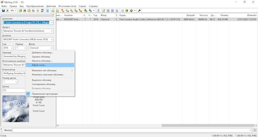258x137 pixels.
Task: Click the Tag - Filename converter icon
Action: point(63,10)
